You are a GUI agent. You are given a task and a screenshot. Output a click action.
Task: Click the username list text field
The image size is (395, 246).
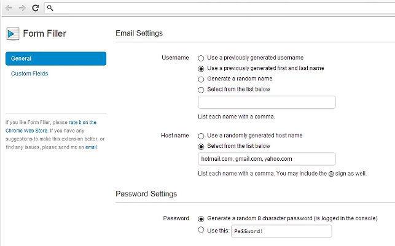(267, 102)
